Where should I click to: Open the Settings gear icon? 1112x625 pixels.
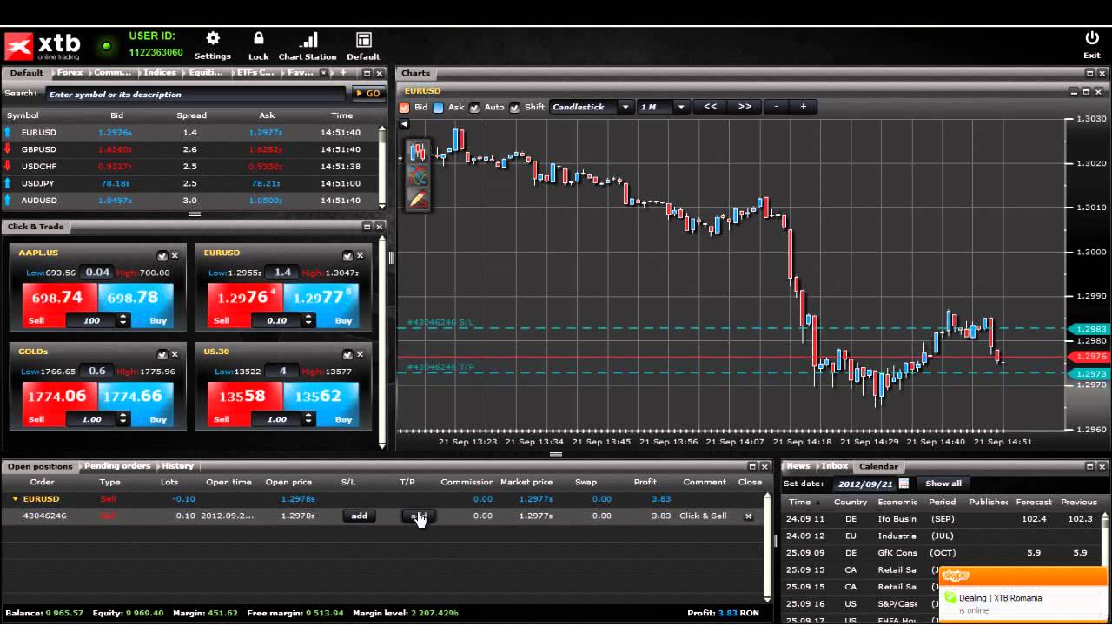coord(213,40)
